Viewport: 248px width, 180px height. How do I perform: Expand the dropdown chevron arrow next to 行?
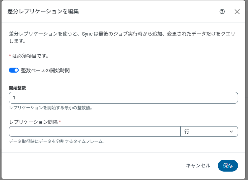tap(231, 131)
